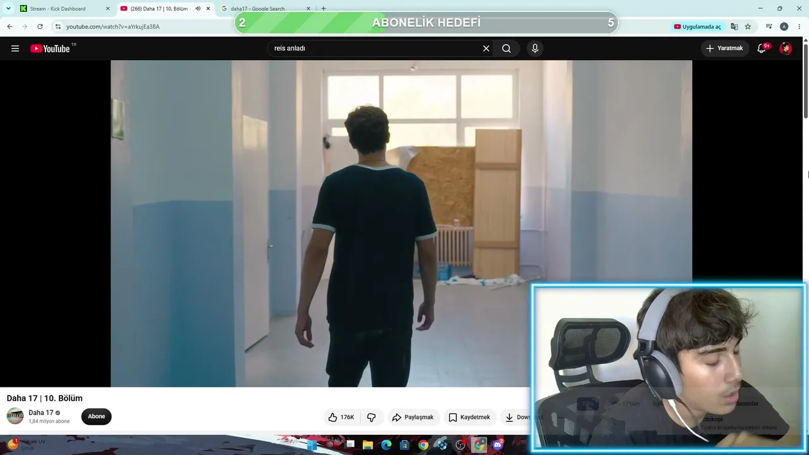
Task: Open the 'Yüksek UV' weather widget
Action: pos(25,445)
